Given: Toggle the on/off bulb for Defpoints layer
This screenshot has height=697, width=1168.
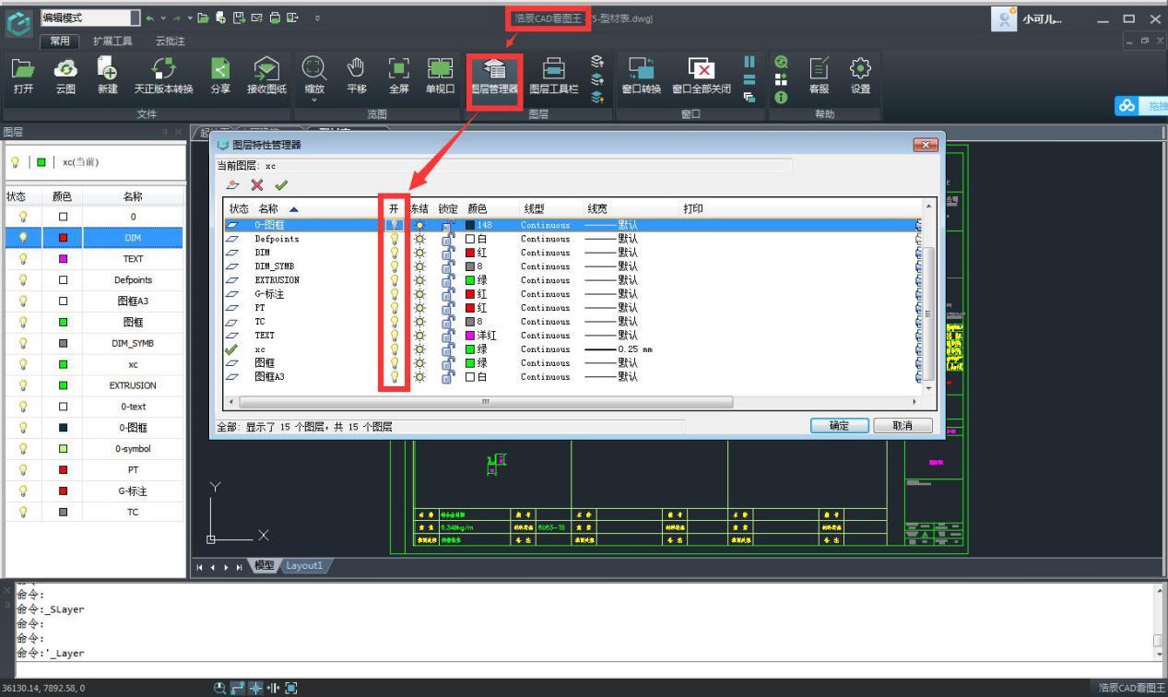Looking at the screenshot, I should [x=394, y=239].
